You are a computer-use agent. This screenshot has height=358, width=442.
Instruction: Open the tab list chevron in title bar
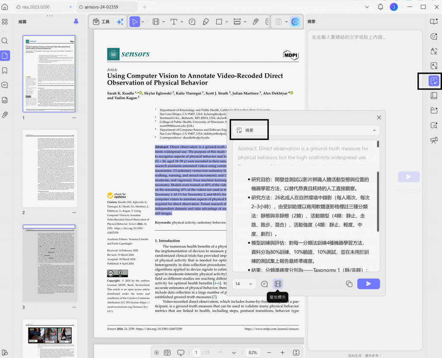point(367,7)
